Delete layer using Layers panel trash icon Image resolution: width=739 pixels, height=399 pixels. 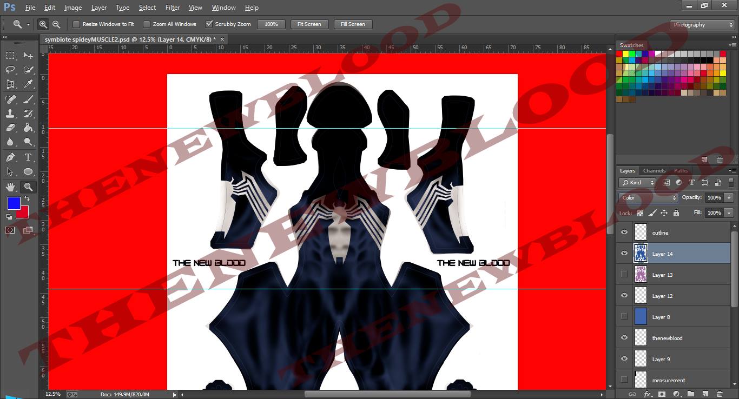click(720, 394)
